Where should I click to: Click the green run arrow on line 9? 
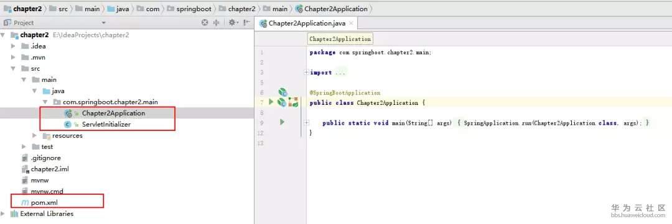tap(282, 122)
